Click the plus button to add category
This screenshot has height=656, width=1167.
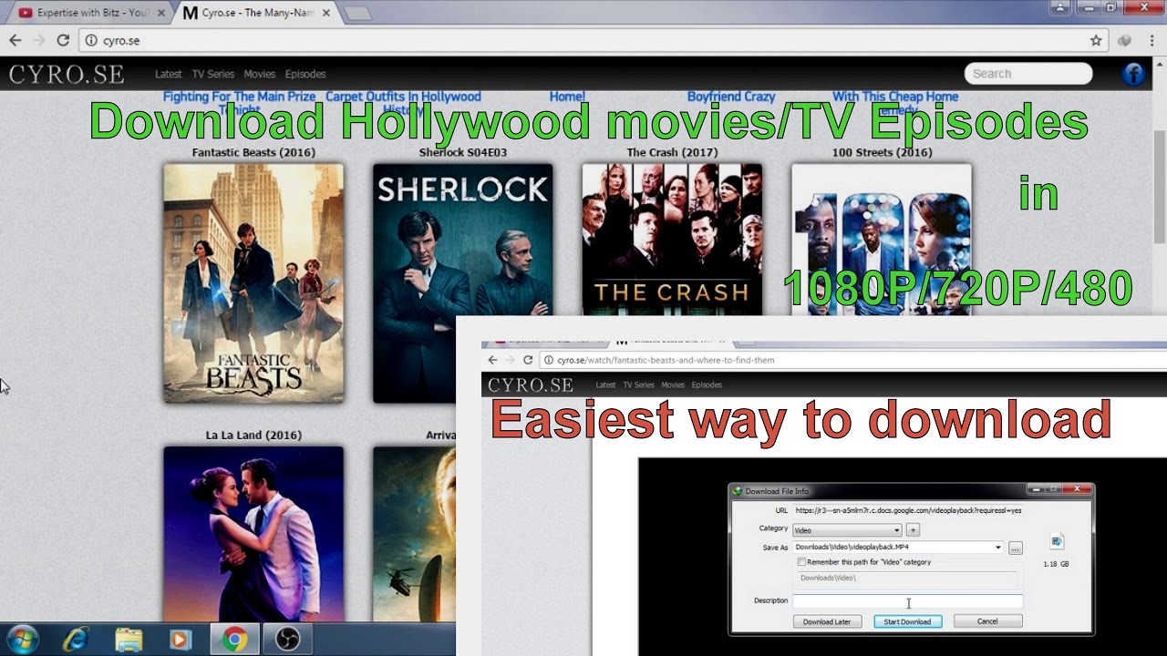913,529
